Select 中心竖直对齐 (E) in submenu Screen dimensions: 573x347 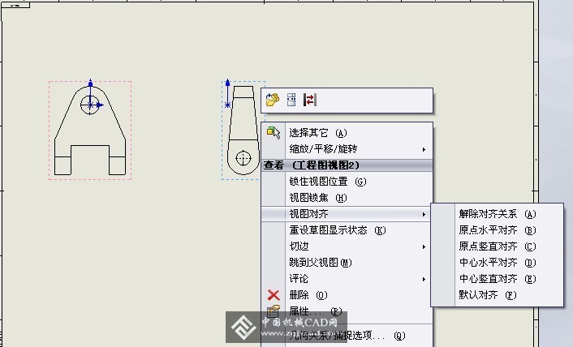(497, 279)
